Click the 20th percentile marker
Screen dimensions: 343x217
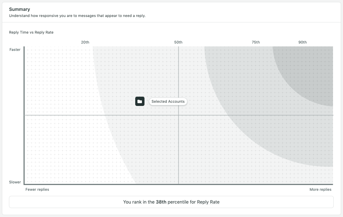pyautogui.click(x=85, y=42)
